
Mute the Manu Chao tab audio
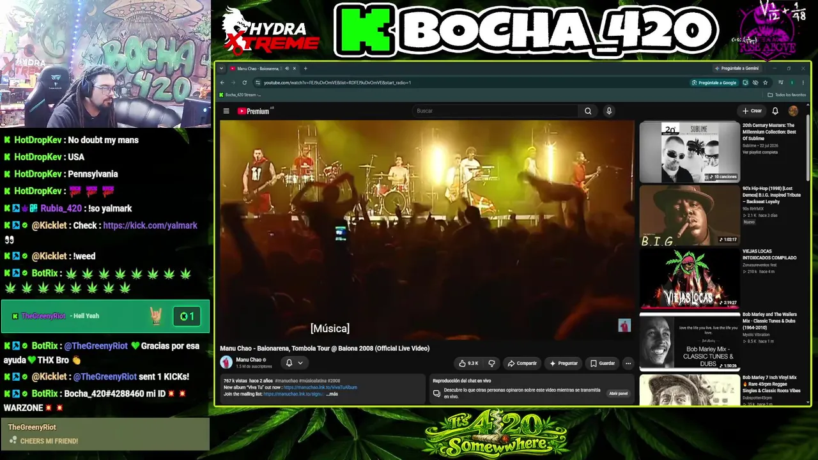(x=287, y=68)
